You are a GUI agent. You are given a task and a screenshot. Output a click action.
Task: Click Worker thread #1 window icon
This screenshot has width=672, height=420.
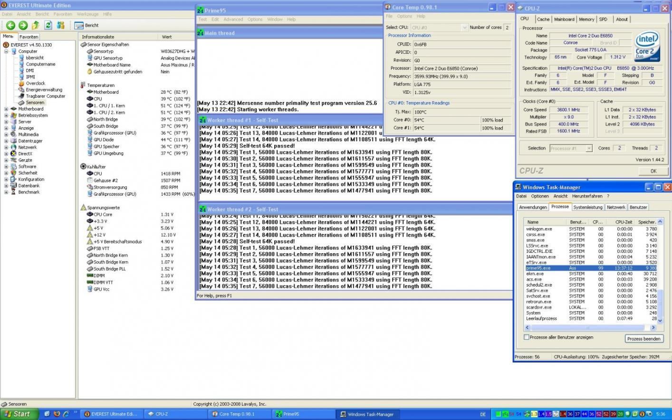coord(203,120)
